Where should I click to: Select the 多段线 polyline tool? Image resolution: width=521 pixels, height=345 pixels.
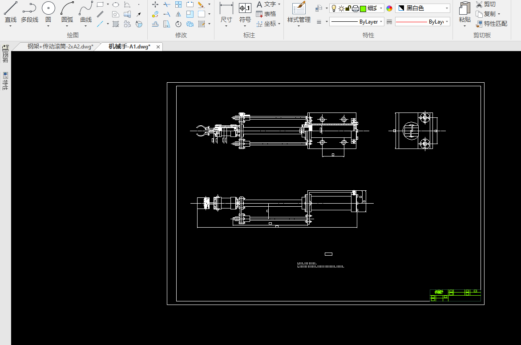[x=29, y=12]
